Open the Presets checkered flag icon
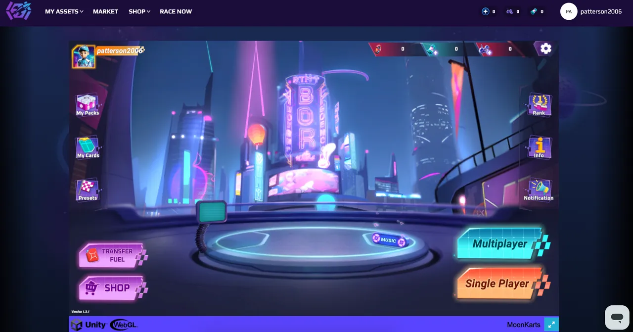This screenshot has height=332, width=633. point(88,190)
